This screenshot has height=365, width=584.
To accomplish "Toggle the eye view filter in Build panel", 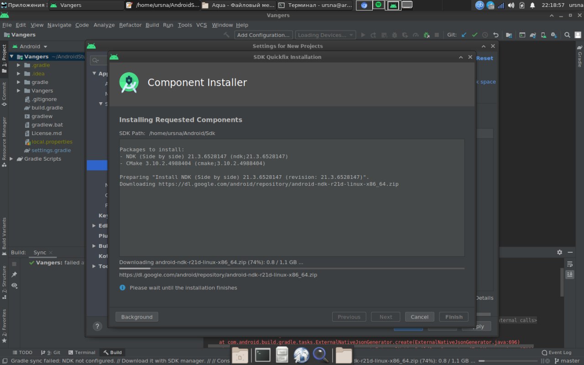I will [x=14, y=285].
